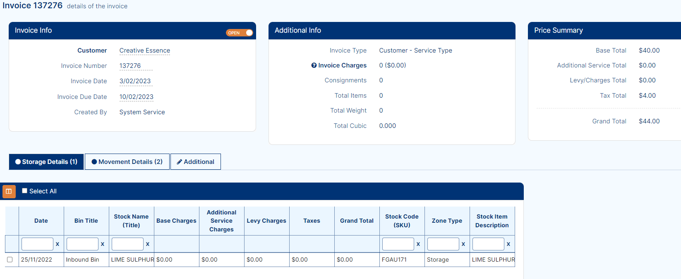Click the LIME SULPHUR description cell
Image resolution: width=681 pixels, height=279 pixels.
(x=493, y=260)
